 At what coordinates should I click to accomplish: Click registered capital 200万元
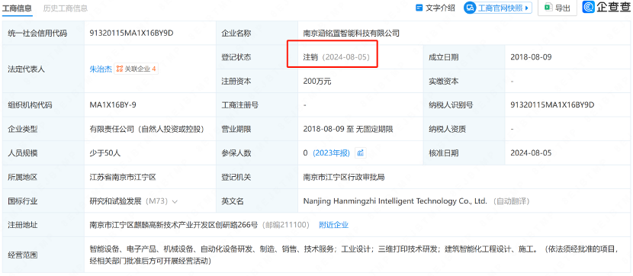coord(317,81)
